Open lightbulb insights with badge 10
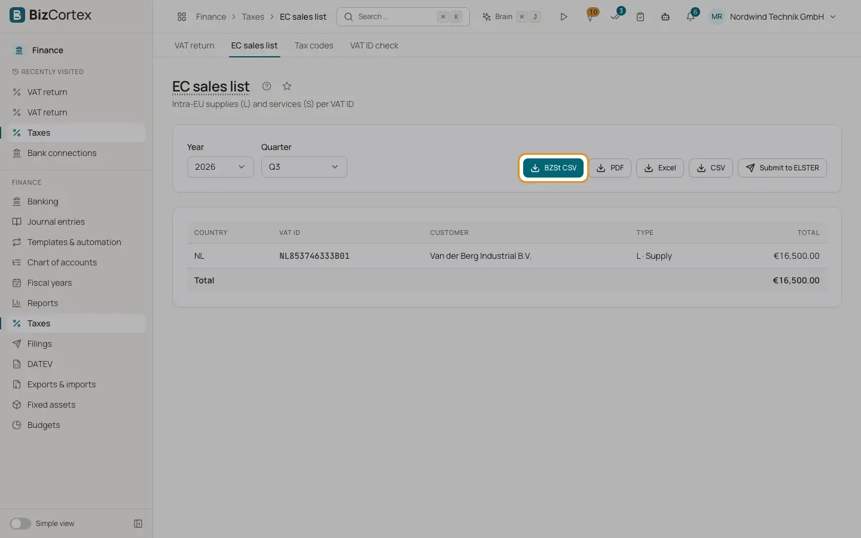Image resolution: width=861 pixels, height=538 pixels. tap(590, 17)
